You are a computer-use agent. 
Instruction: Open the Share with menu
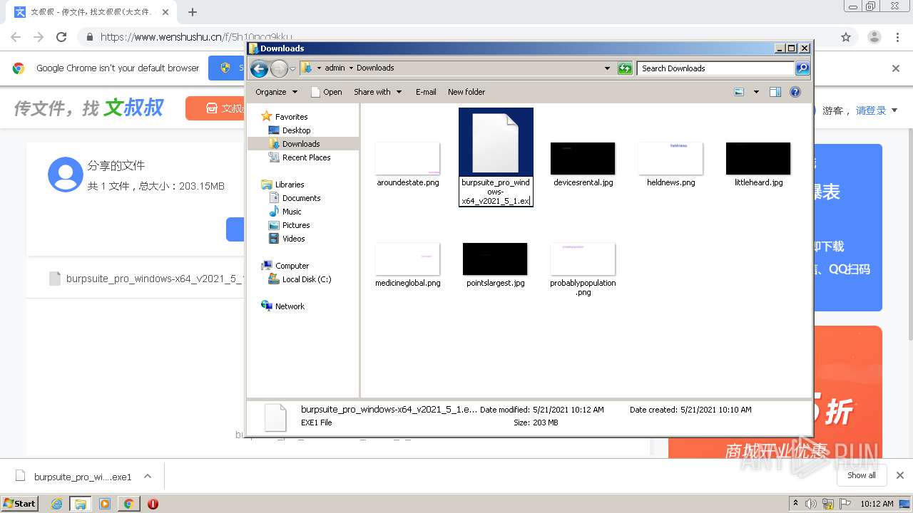tap(377, 92)
